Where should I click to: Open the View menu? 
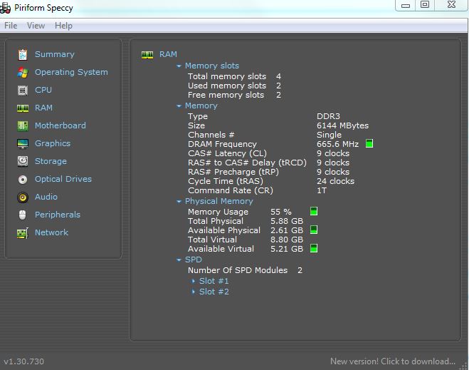tap(36, 26)
